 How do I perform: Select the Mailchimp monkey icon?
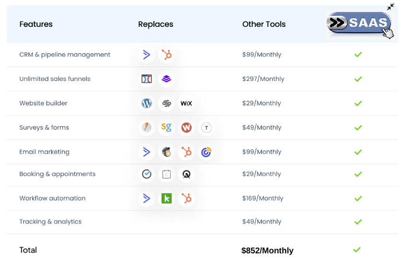166,152
